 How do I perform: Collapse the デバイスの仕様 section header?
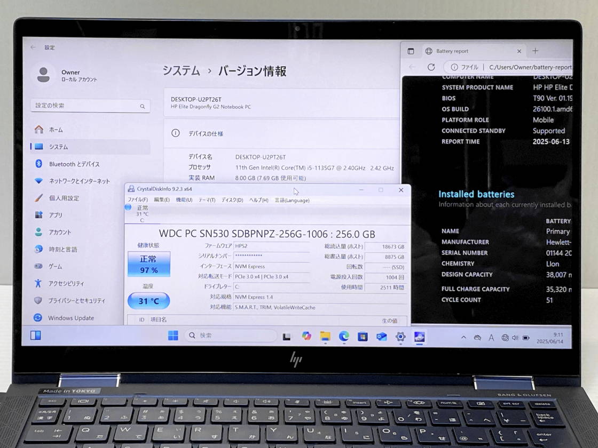(281, 133)
